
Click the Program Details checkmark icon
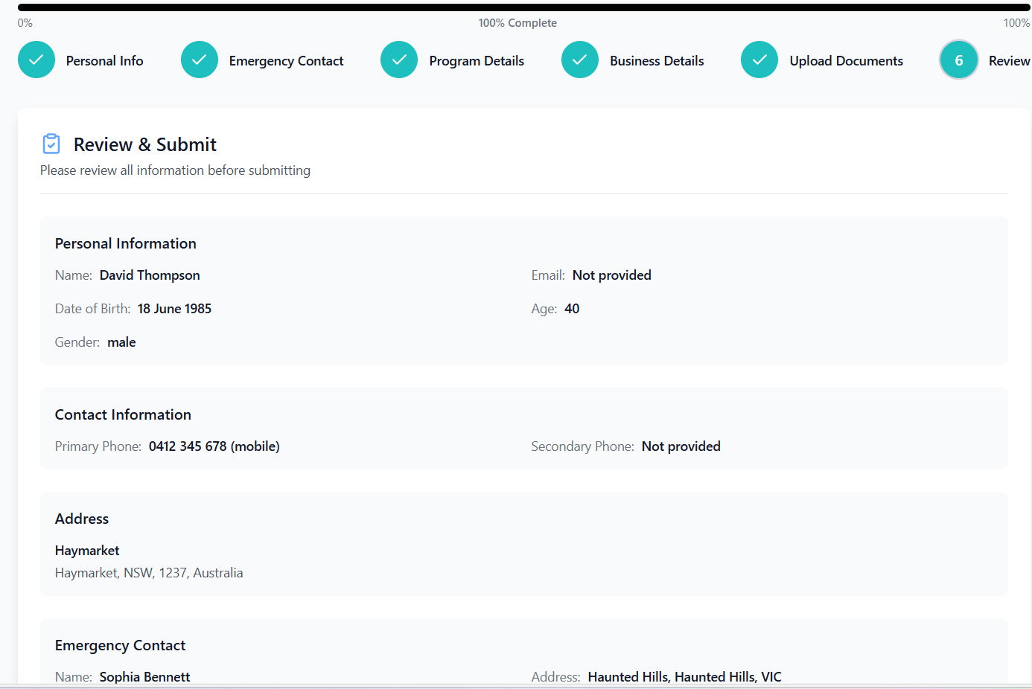399,60
